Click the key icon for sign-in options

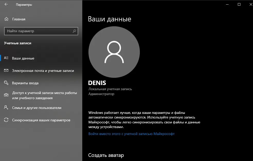pyautogui.click(x=6, y=83)
